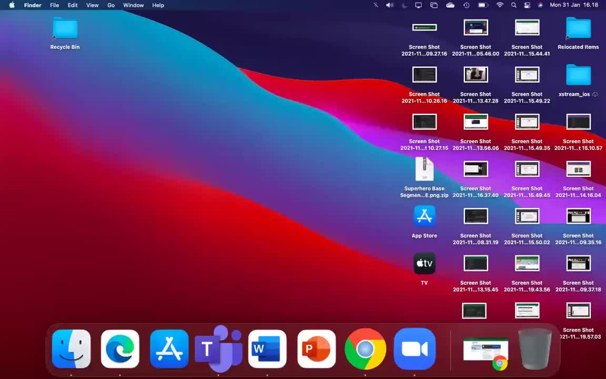This screenshot has width=606, height=379.
Task: Open App Store icon in the Dock
Action: click(x=169, y=349)
